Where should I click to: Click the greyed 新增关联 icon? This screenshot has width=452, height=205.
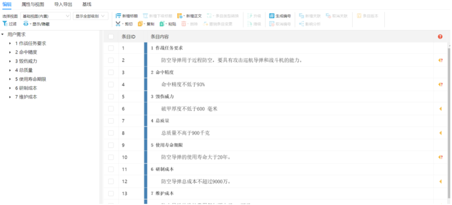coord(301,16)
